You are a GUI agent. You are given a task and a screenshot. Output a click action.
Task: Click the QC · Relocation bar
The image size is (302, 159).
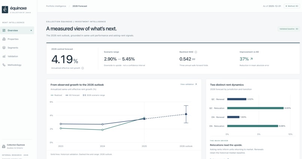click(x=256, y=108)
